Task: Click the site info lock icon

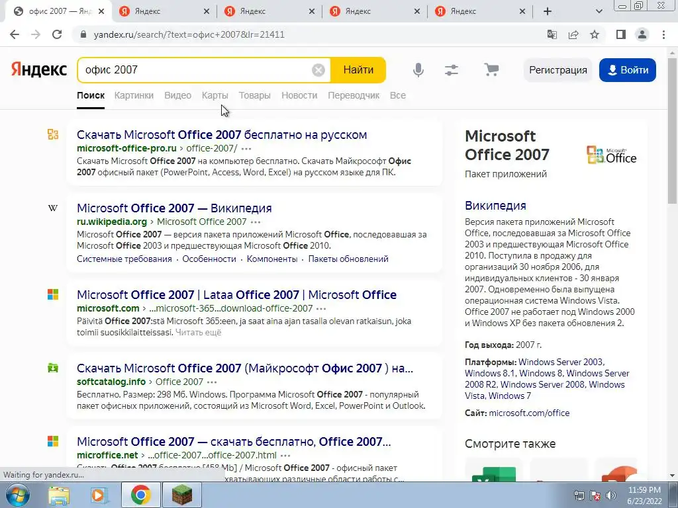Action: (83, 34)
